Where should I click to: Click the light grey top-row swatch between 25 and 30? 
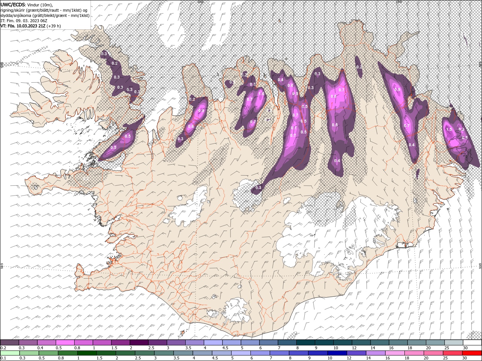(x=453, y=343)
